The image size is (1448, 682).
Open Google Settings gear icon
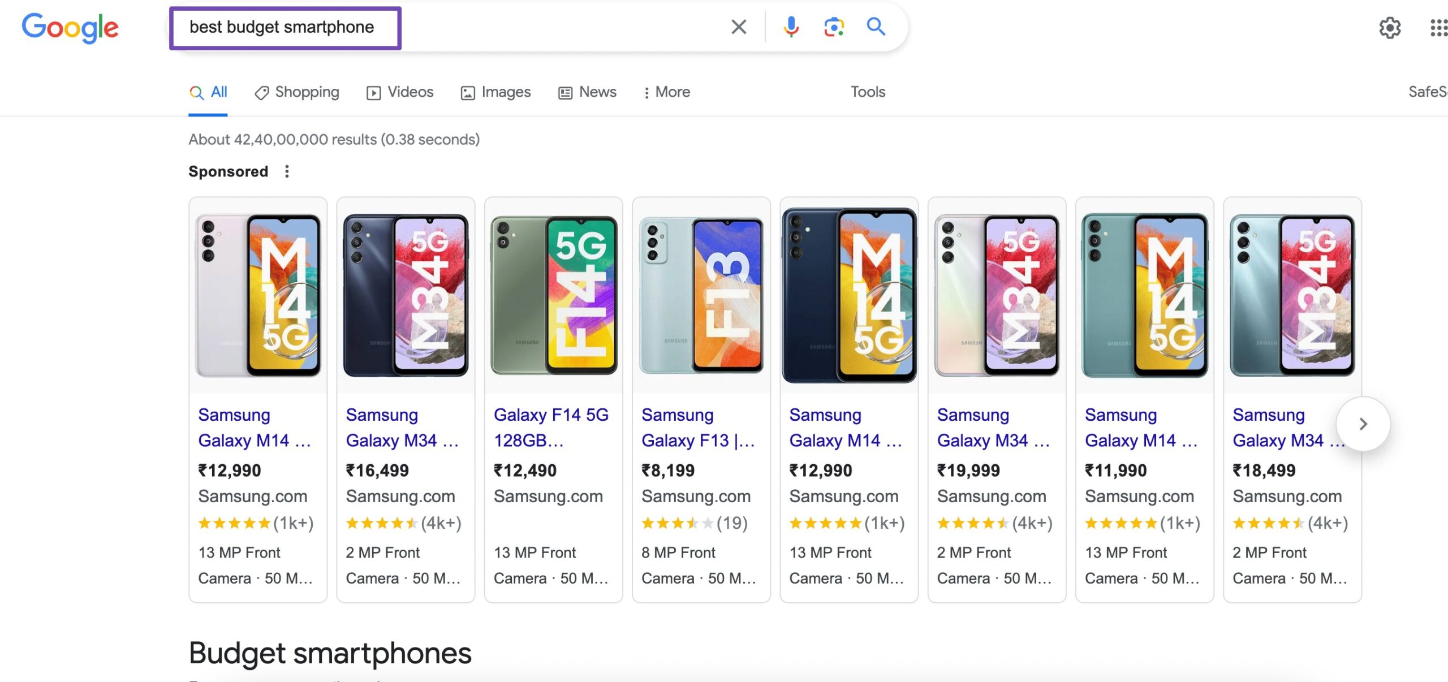coord(1388,26)
